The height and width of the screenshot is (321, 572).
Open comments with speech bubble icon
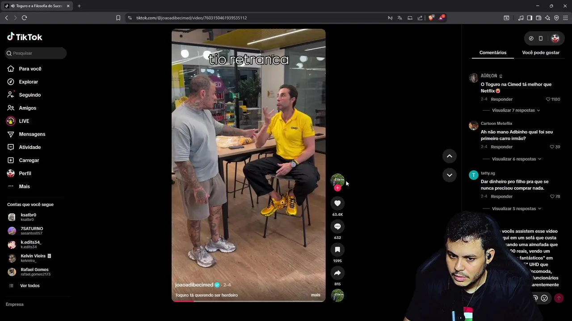click(x=337, y=226)
